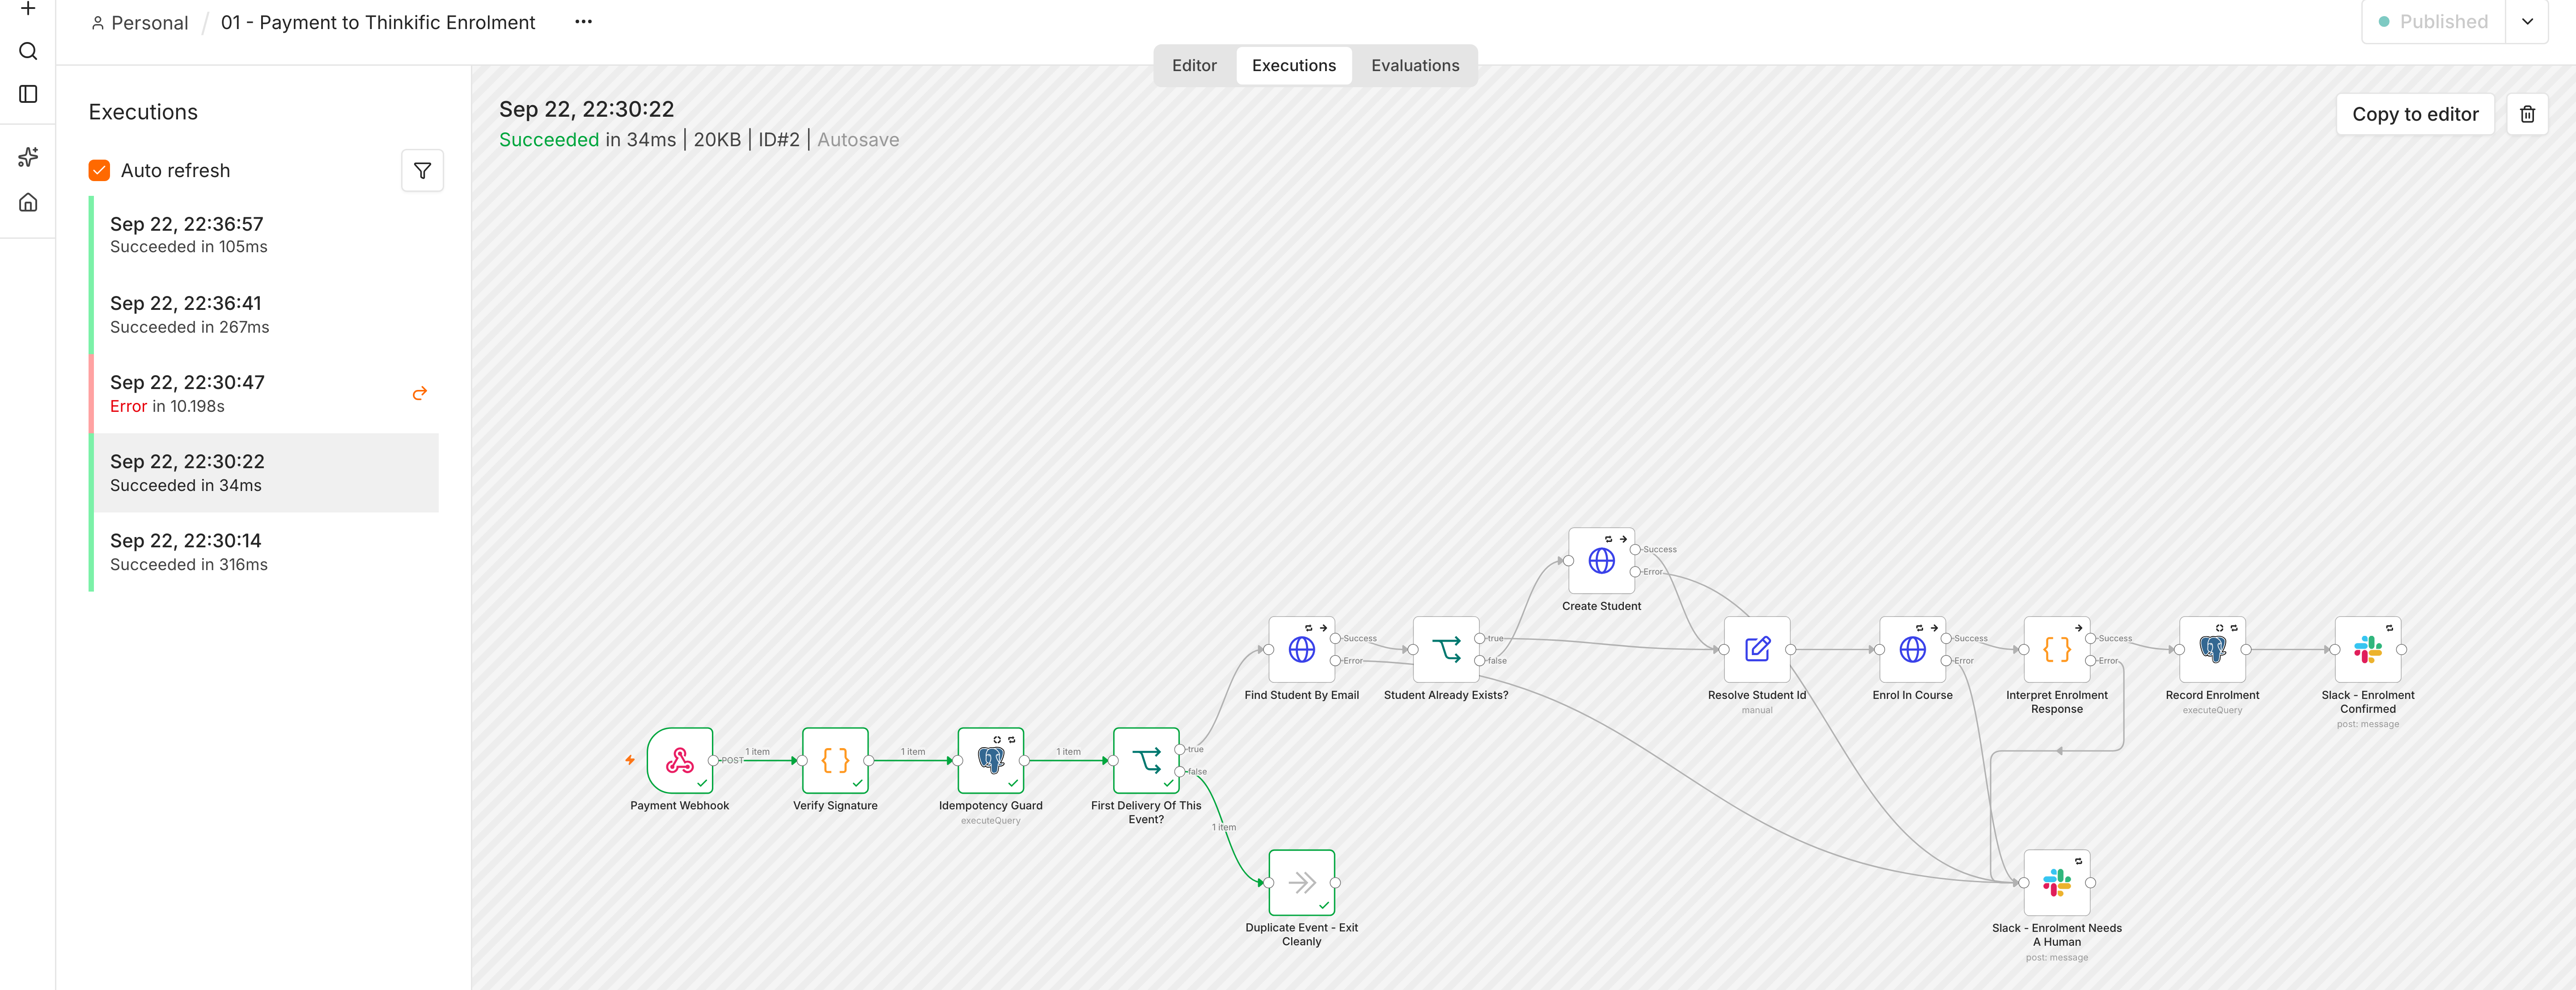Select the Sep 22, 22:30:14 execution

pos(264,552)
